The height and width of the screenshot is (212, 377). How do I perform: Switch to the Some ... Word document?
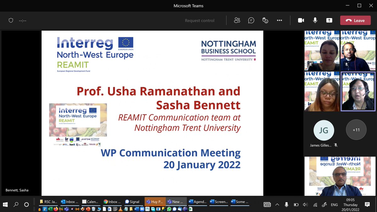[240, 201]
